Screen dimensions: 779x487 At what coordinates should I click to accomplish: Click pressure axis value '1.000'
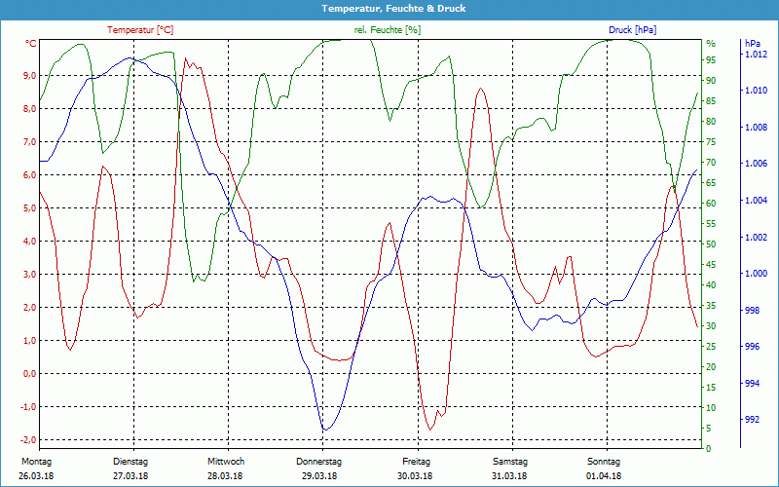(756, 274)
